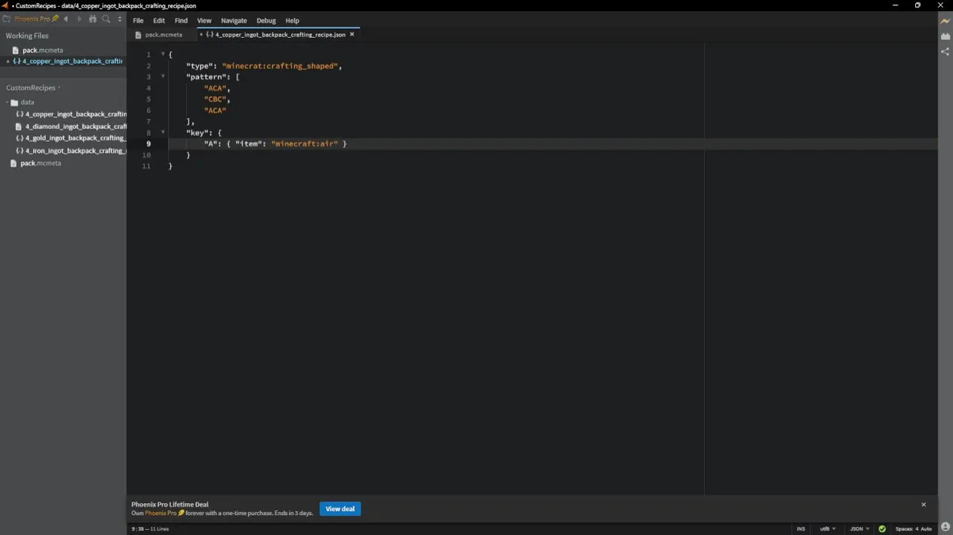The image size is (953, 535).
Task: Click the sidebar split-view up/down arrows icon
Action: click(x=120, y=19)
